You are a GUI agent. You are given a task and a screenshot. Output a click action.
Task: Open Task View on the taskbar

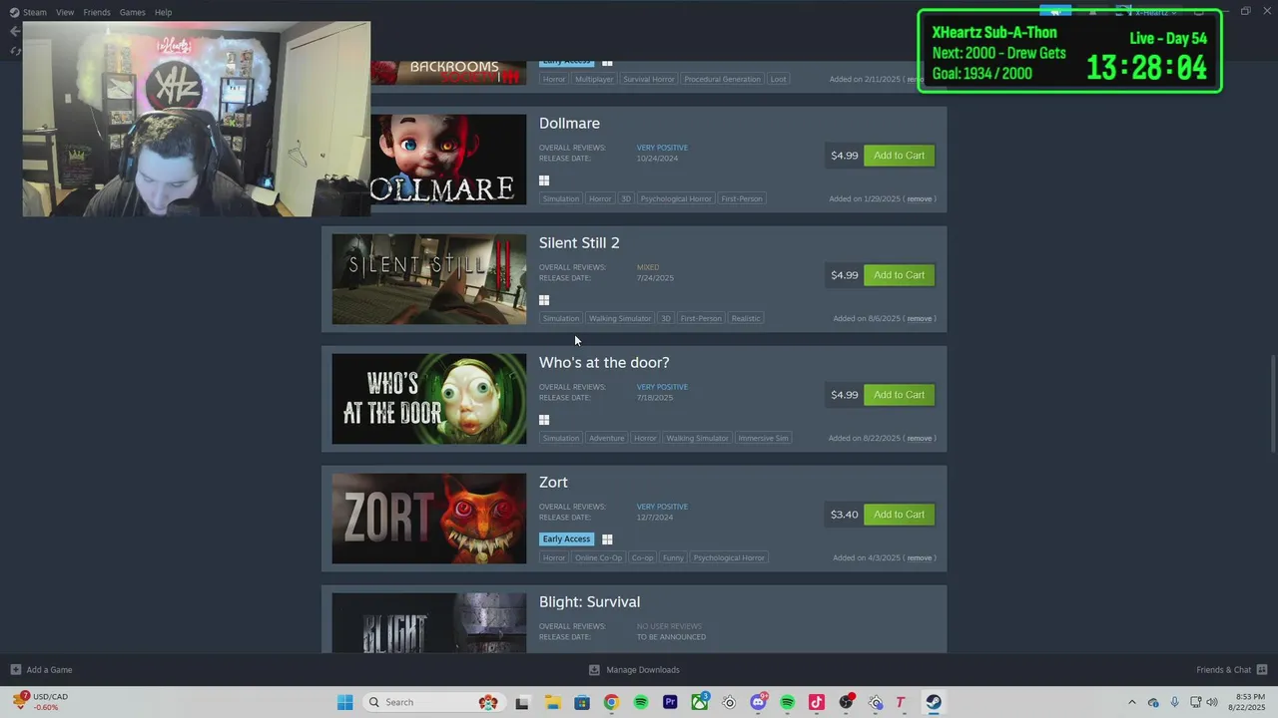[x=521, y=702]
